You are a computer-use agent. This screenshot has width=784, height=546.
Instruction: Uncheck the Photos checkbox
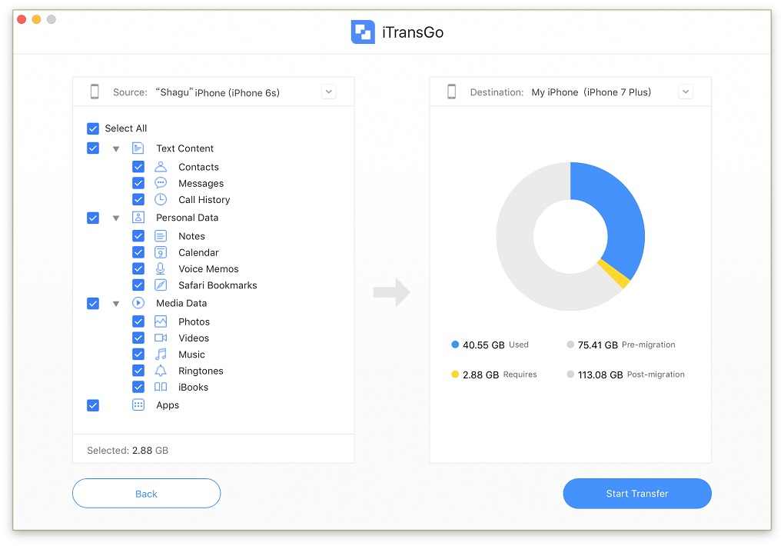point(138,321)
